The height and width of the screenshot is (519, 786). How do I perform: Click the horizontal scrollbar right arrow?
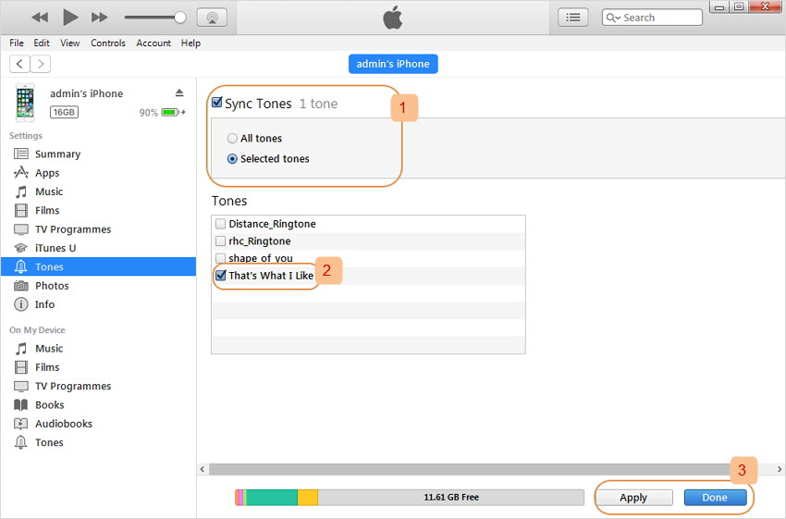(780, 469)
